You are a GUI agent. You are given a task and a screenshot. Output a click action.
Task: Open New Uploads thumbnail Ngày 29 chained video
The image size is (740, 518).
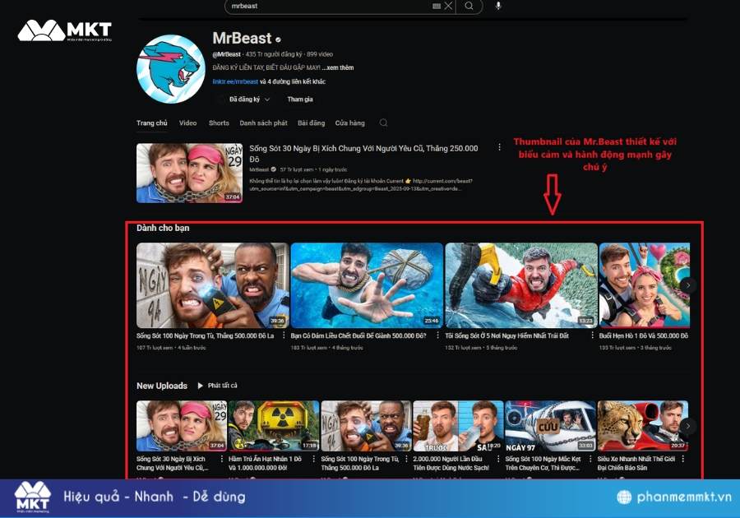coord(182,426)
